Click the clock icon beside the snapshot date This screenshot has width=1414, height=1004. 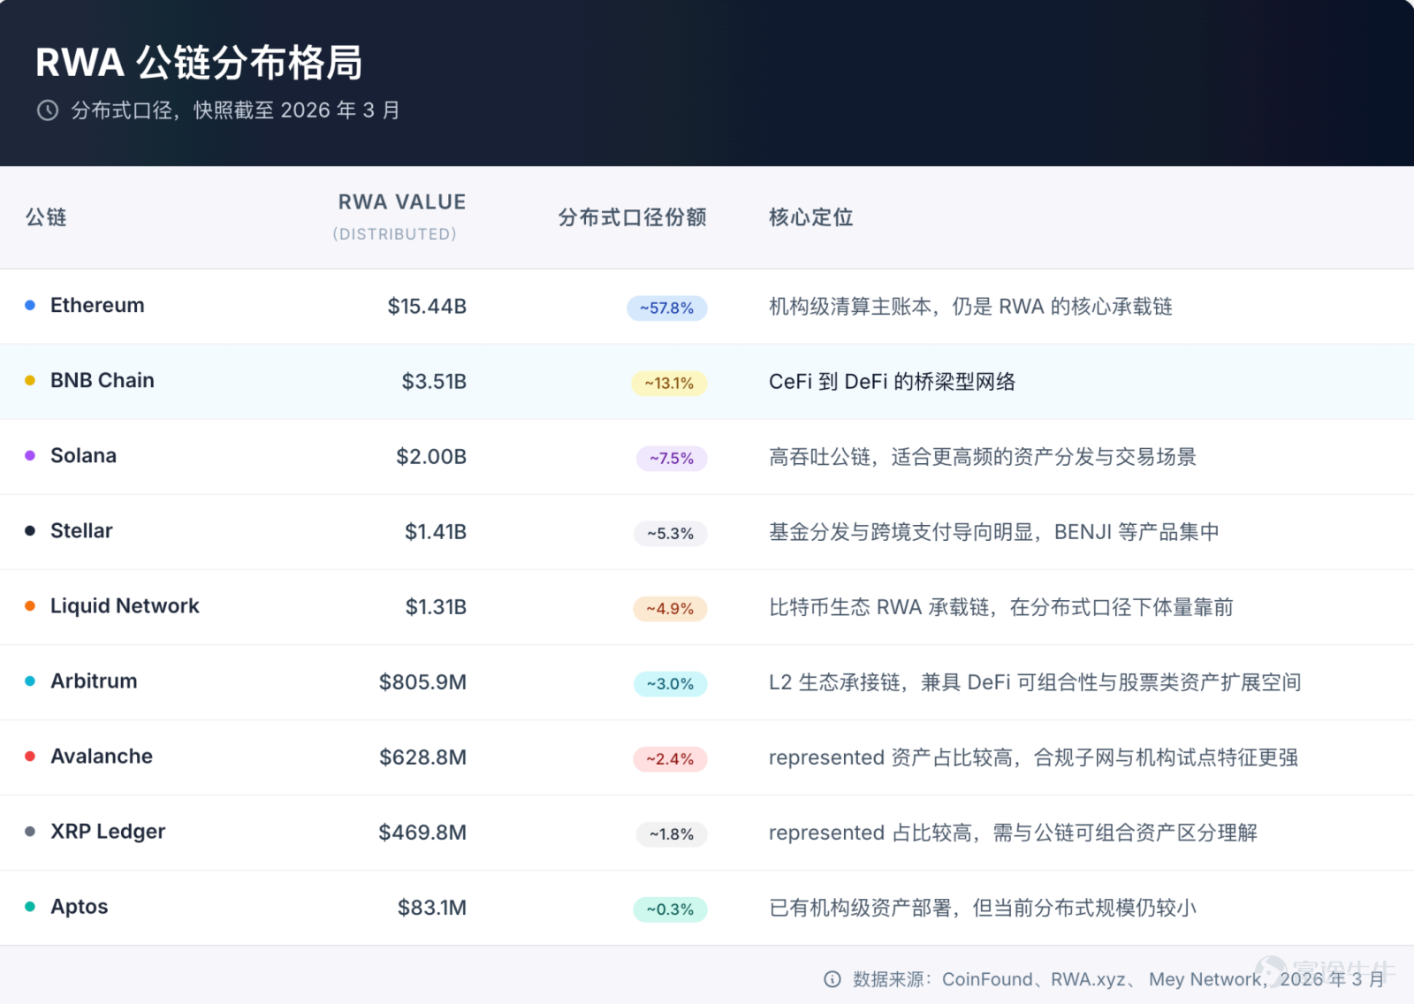[48, 110]
